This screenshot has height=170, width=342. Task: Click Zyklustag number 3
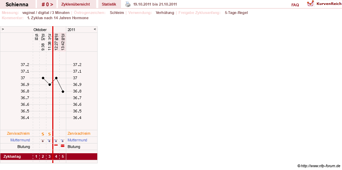[50, 156]
